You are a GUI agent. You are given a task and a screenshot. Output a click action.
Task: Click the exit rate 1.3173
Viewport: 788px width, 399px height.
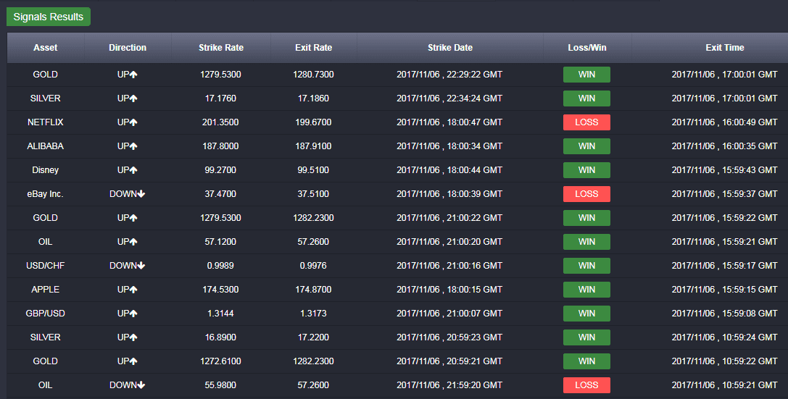tap(313, 313)
